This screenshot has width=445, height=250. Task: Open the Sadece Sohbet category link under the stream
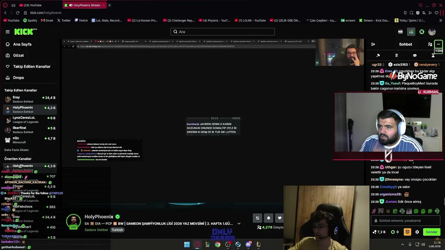tap(96, 230)
